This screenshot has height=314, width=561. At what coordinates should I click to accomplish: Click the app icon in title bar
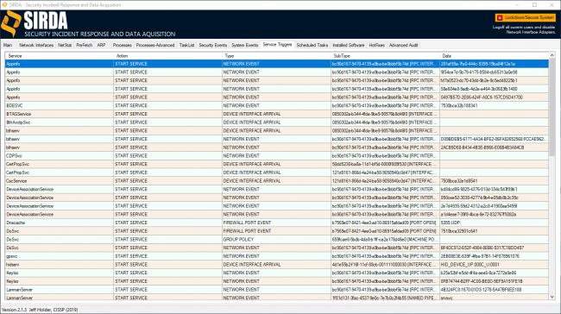click(4, 4)
